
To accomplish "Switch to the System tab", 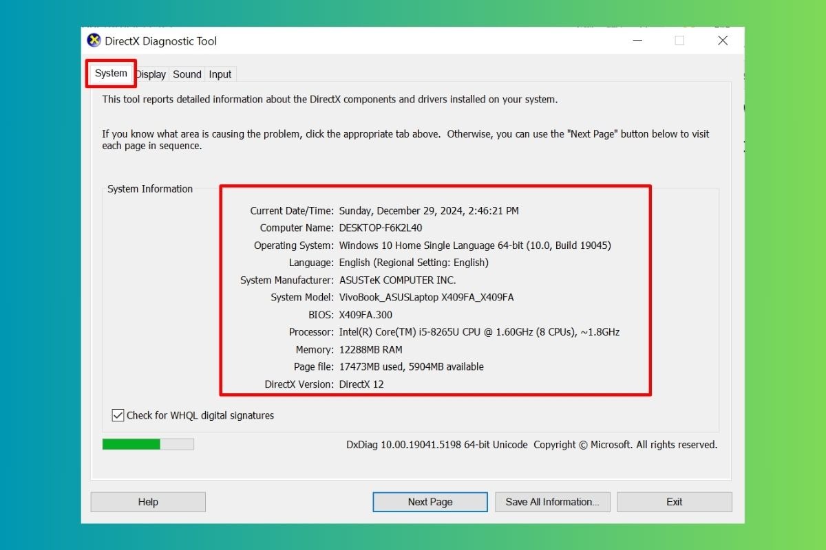I will click(x=111, y=74).
